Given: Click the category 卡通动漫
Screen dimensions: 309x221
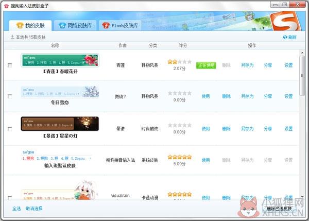Looking at the screenshot, I should click(150, 197).
